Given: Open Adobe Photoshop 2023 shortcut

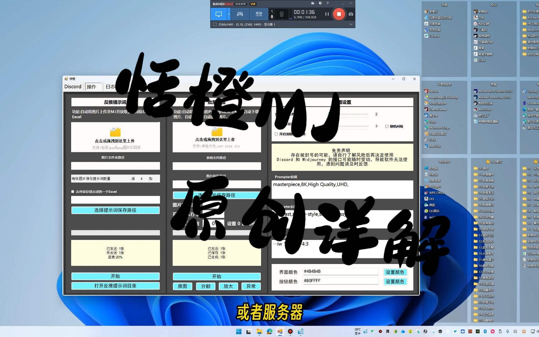Looking at the screenshot, I should [x=492, y=97].
